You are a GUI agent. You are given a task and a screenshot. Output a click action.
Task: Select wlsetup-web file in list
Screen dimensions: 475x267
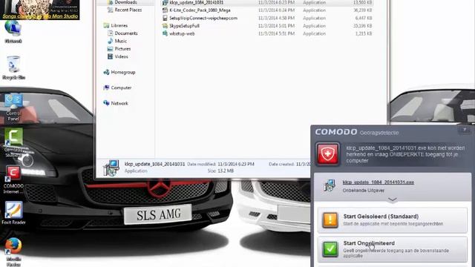point(182,33)
